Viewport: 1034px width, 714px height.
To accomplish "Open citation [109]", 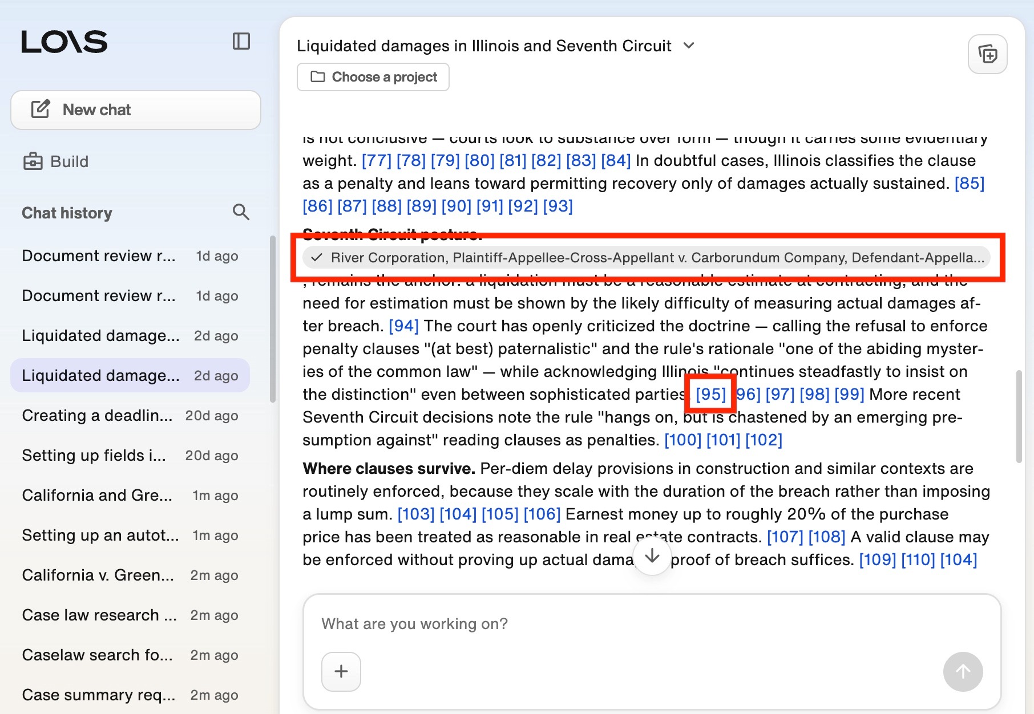I will pos(878,560).
